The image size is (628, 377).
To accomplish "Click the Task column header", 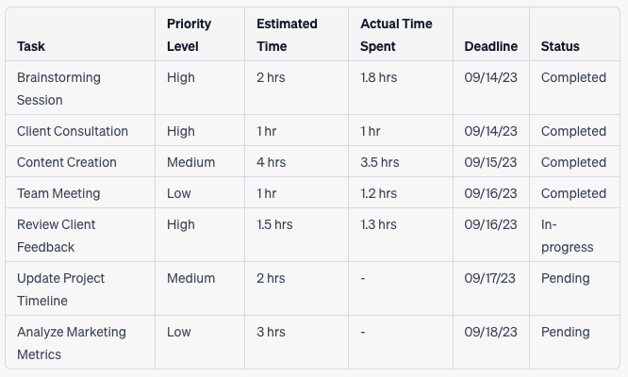I will [80, 35].
